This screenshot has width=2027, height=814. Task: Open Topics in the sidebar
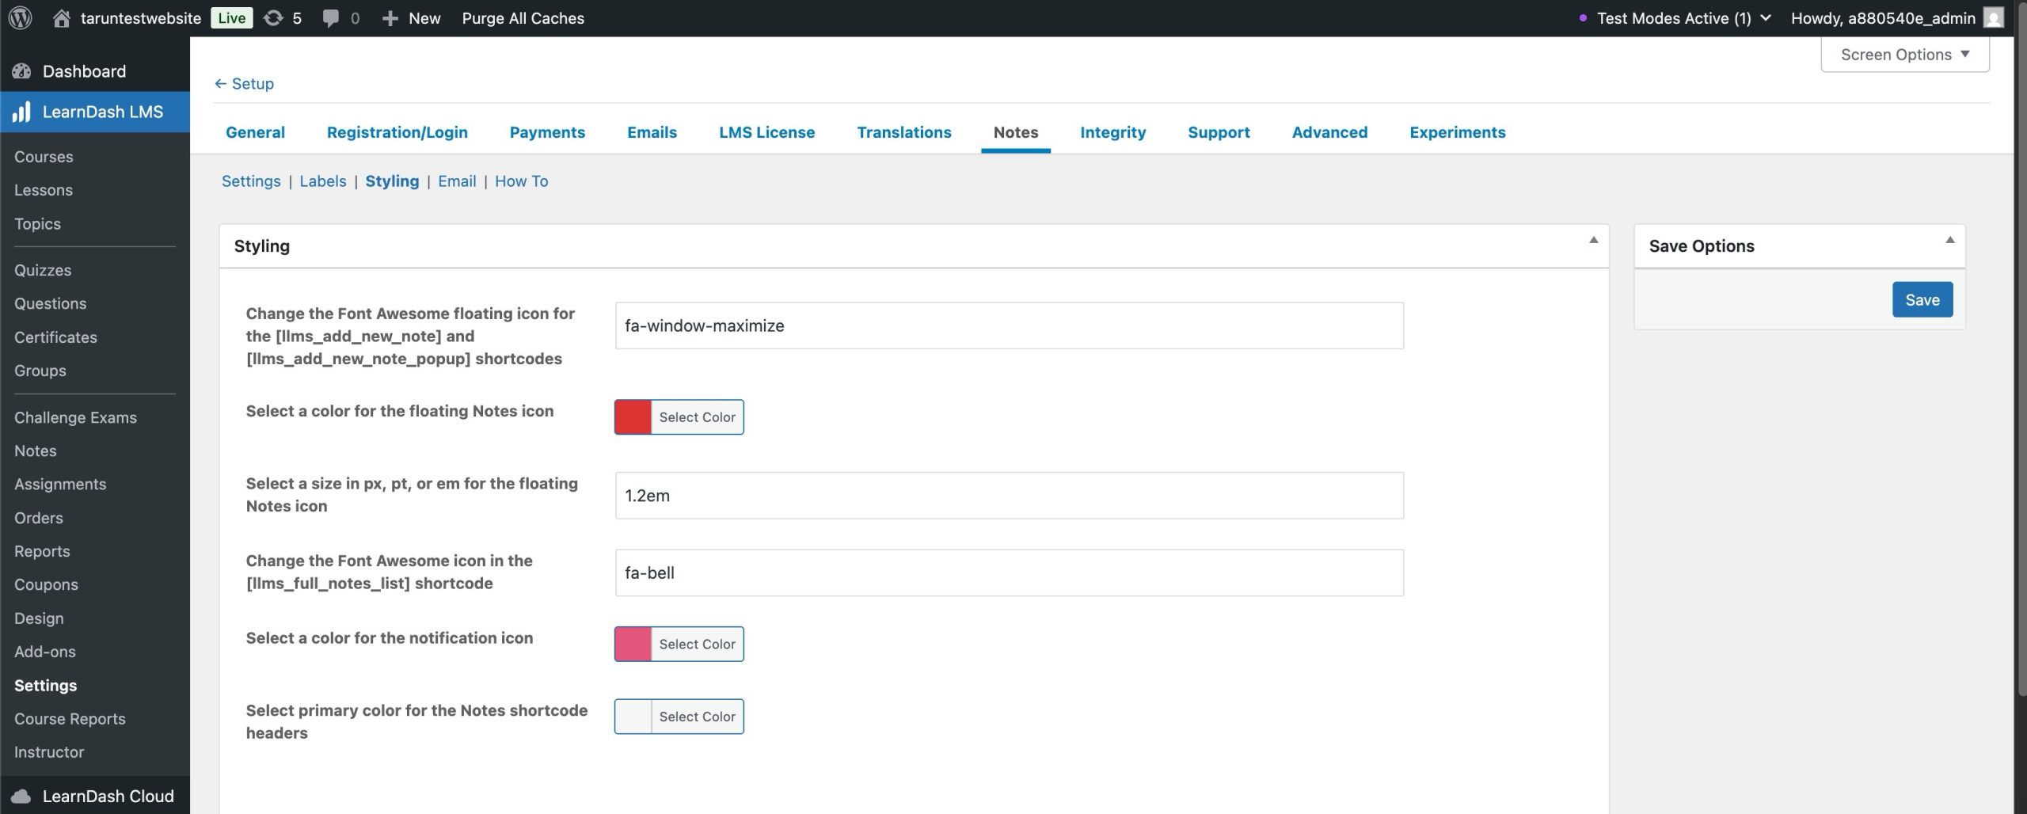pyautogui.click(x=37, y=223)
